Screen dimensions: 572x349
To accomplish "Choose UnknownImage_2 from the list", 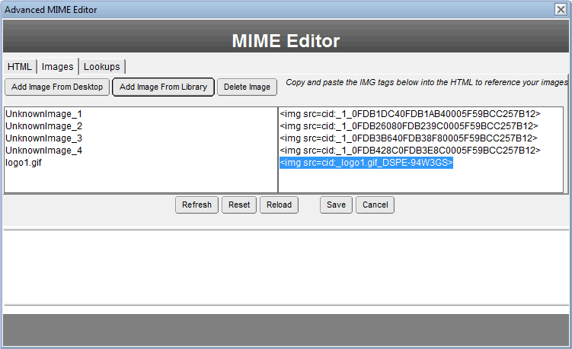I will pos(43,126).
